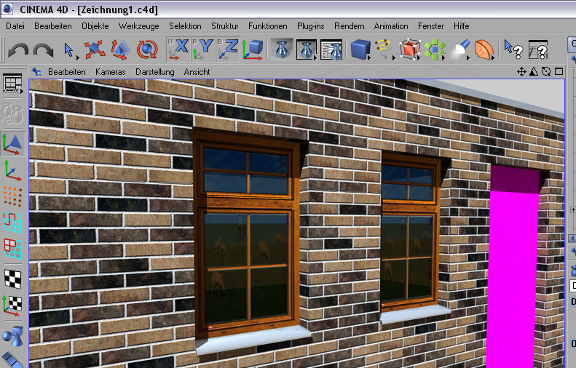
Task: Click the context help cursor icon
Action: point(513,49)
